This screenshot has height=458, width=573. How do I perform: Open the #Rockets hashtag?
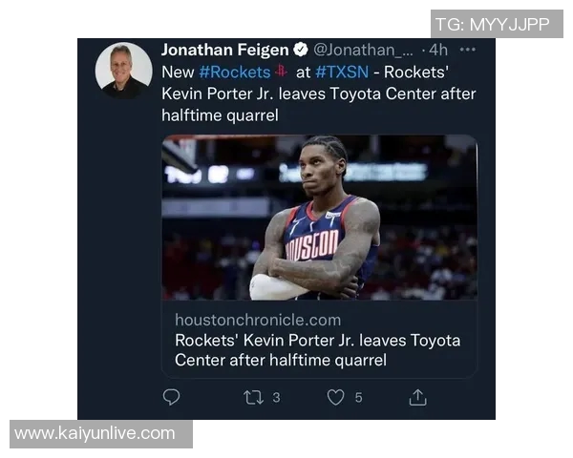click(234, 72)
